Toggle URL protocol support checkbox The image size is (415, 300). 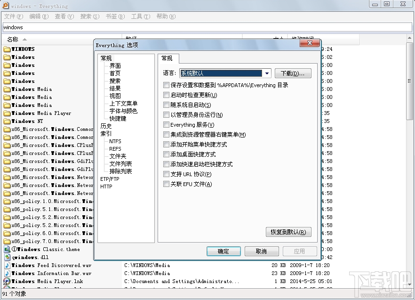[166, 174]
